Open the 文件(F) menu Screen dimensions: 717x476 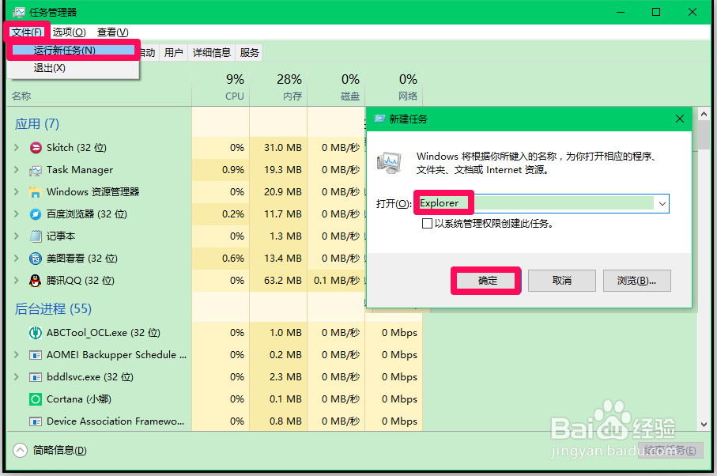27,32
